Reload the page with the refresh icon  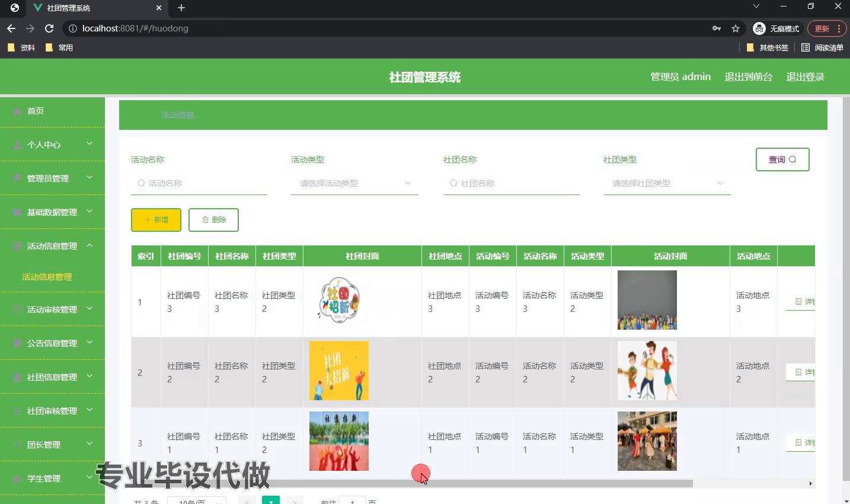pos(49,28)
